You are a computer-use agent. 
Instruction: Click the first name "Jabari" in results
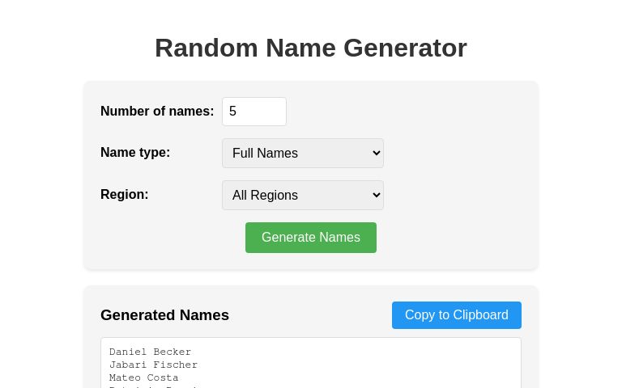coord(128,365)
